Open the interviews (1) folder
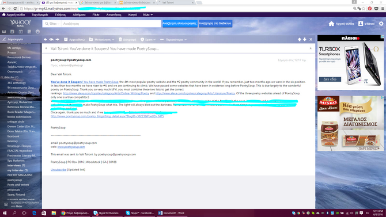 coord(16,165)
